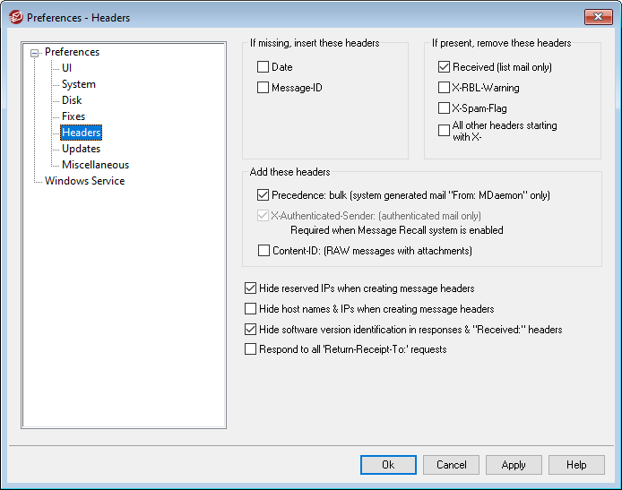The width and height of the screenshot is (622, 490).
Task: Enable Hide host names & IPs option
Action: pyautogui.click(x=250, y=309)
